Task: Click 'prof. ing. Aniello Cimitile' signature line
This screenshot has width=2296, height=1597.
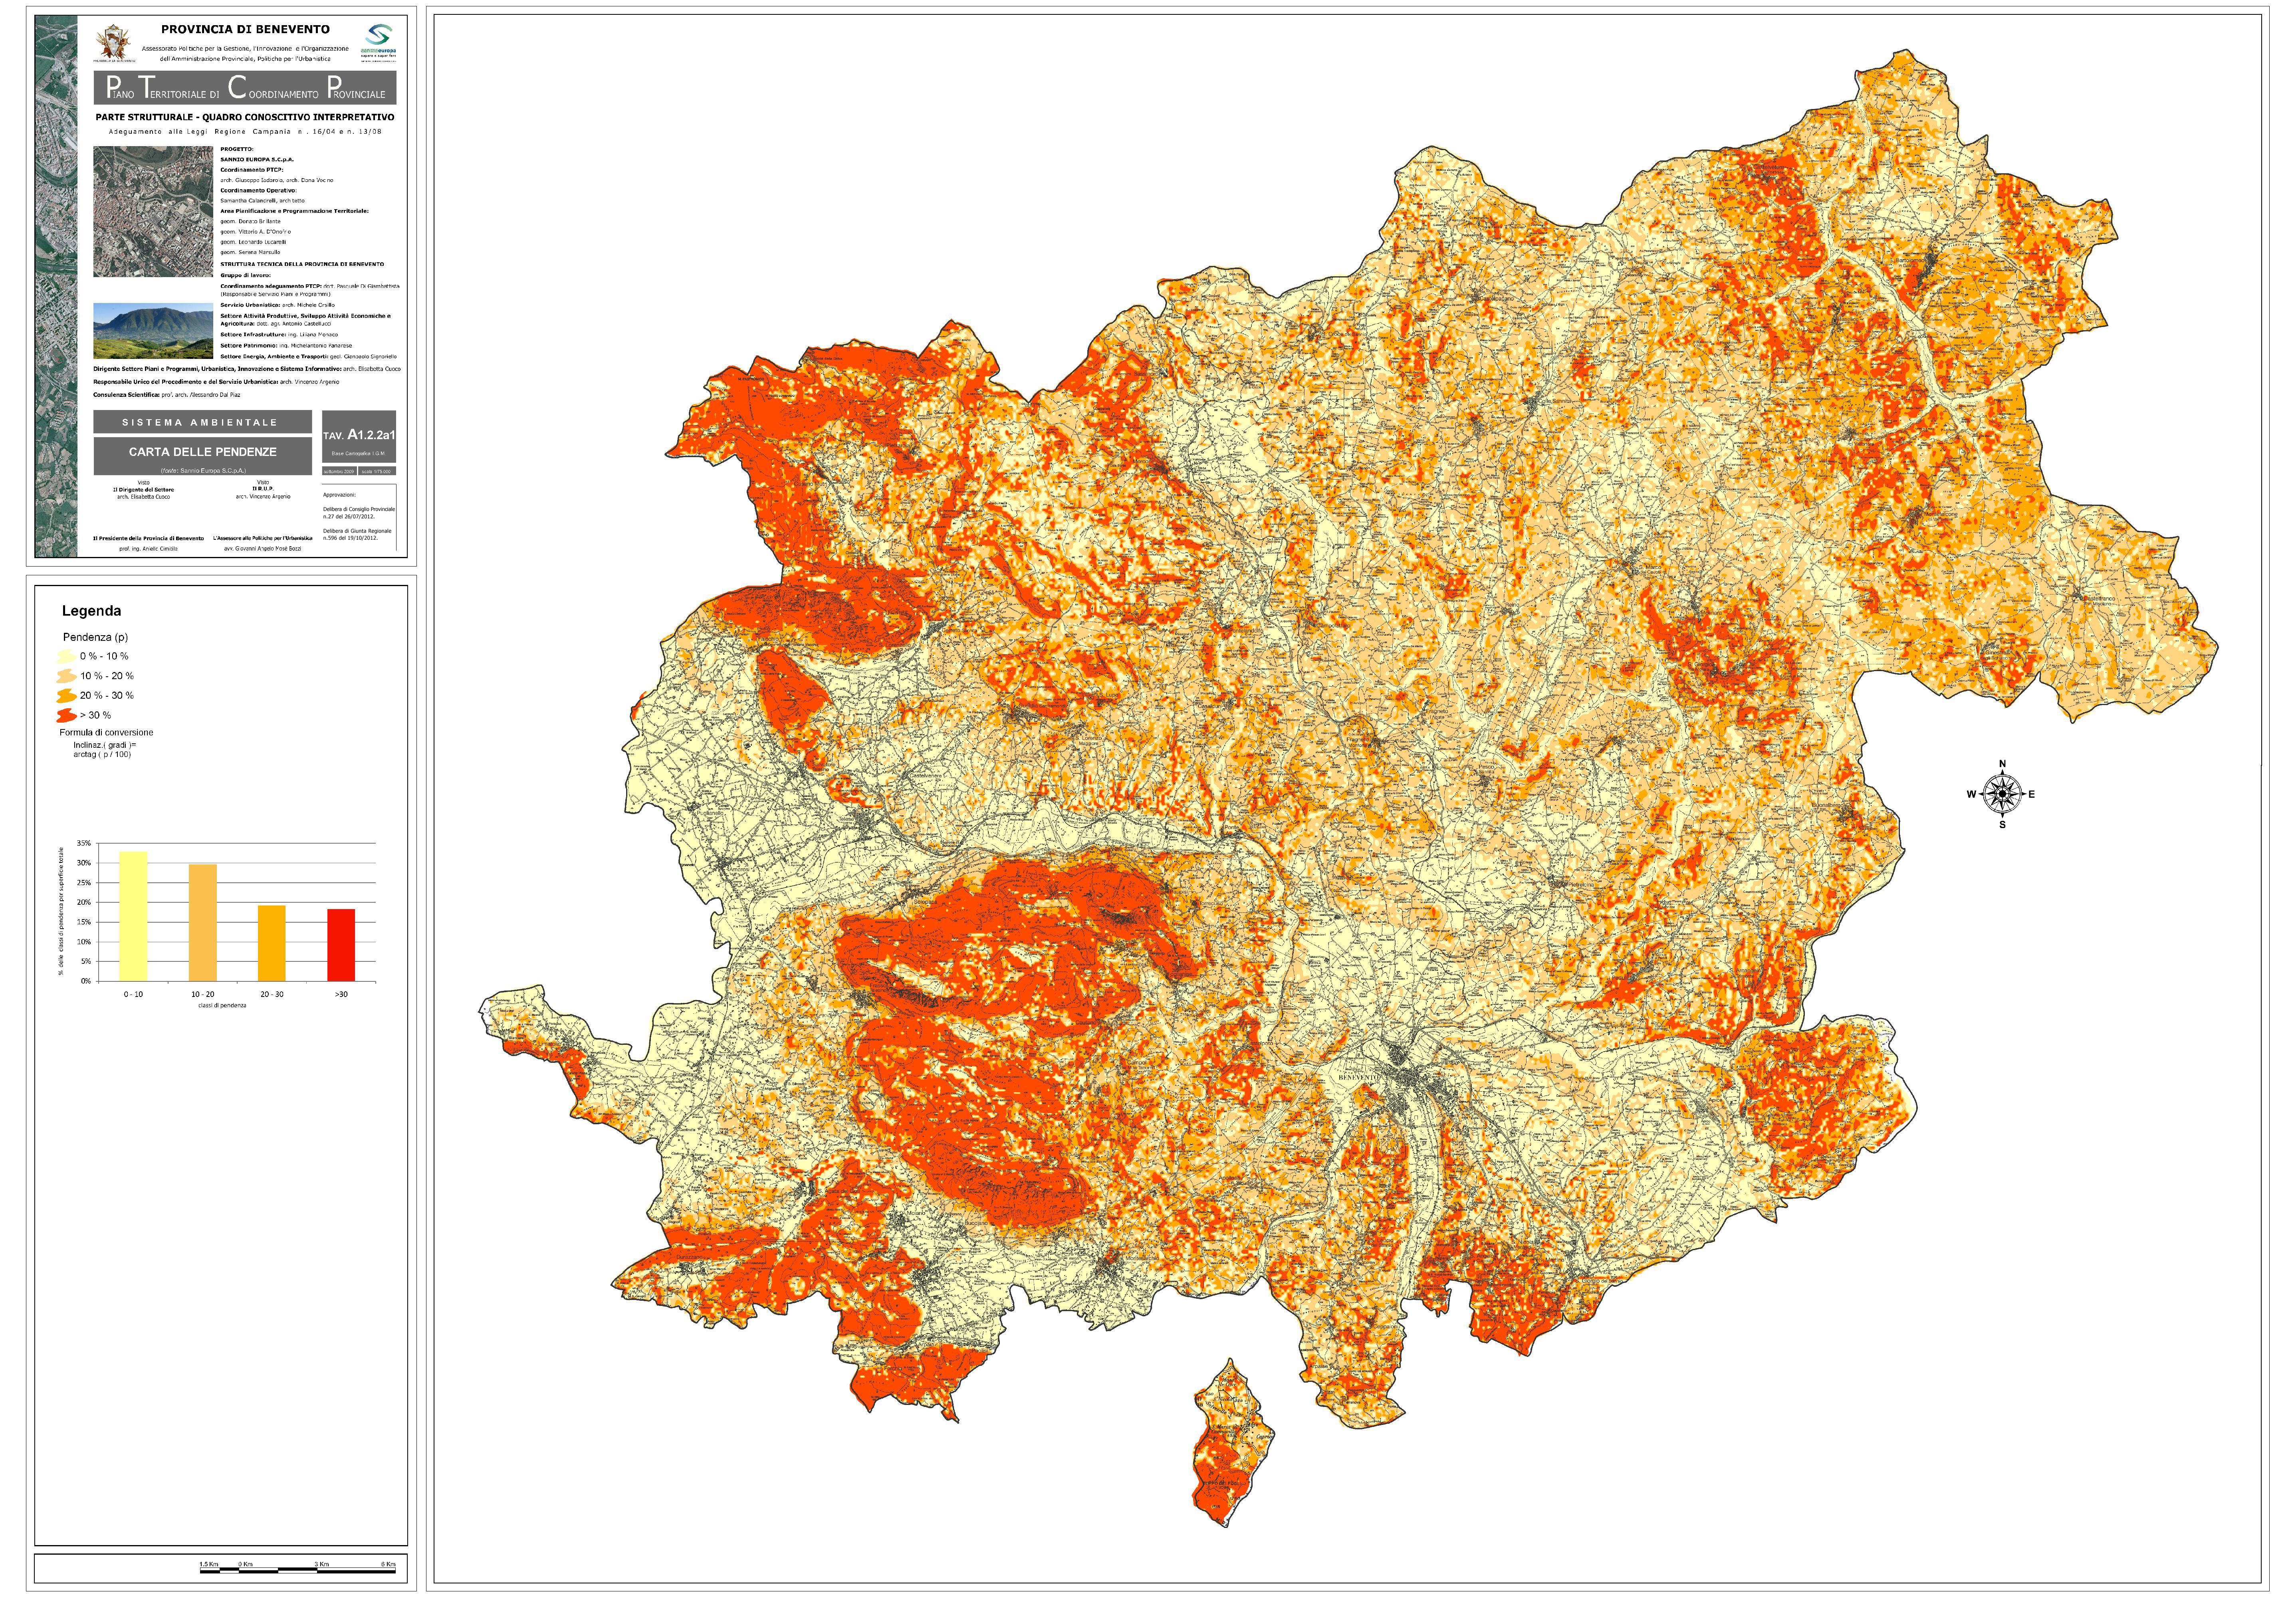Action: [148, 549]
